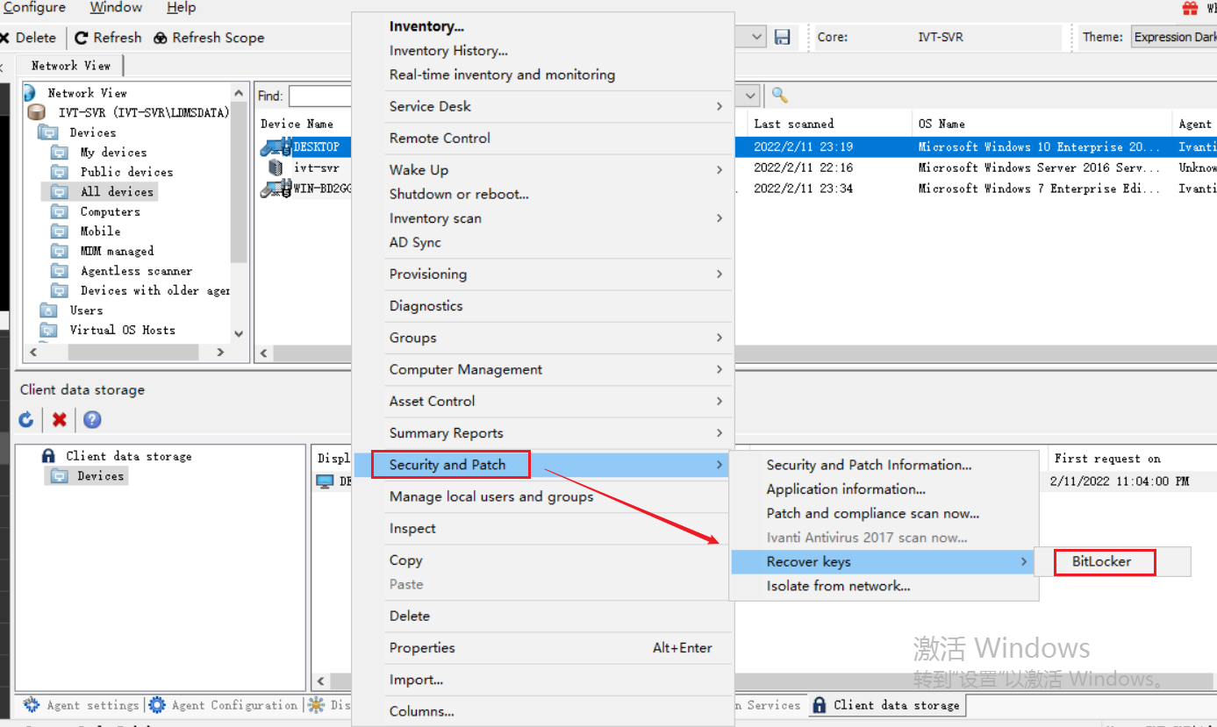Click the blue help question mark icon
Image resolution: width=1217 pixels, height=727 pixels.
click(x=92, y=420)
